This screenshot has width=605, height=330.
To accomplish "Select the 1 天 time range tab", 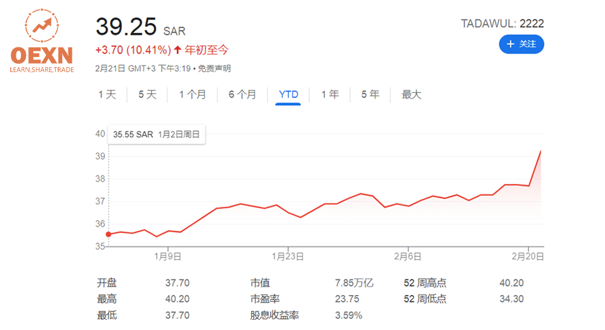I will [x=107, y=94].
